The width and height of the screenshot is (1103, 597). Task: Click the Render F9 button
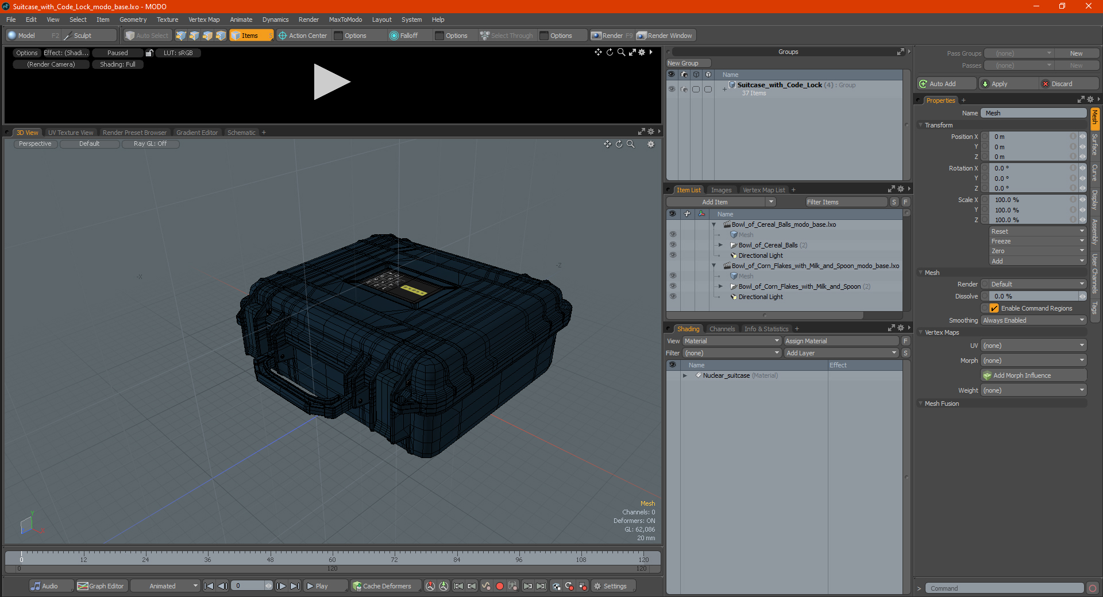coord(612,36)
